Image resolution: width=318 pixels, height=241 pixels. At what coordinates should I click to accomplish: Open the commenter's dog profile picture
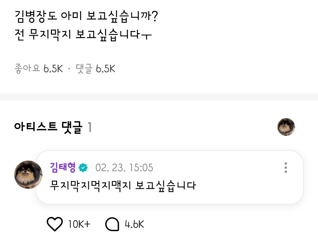click(28, 175)
